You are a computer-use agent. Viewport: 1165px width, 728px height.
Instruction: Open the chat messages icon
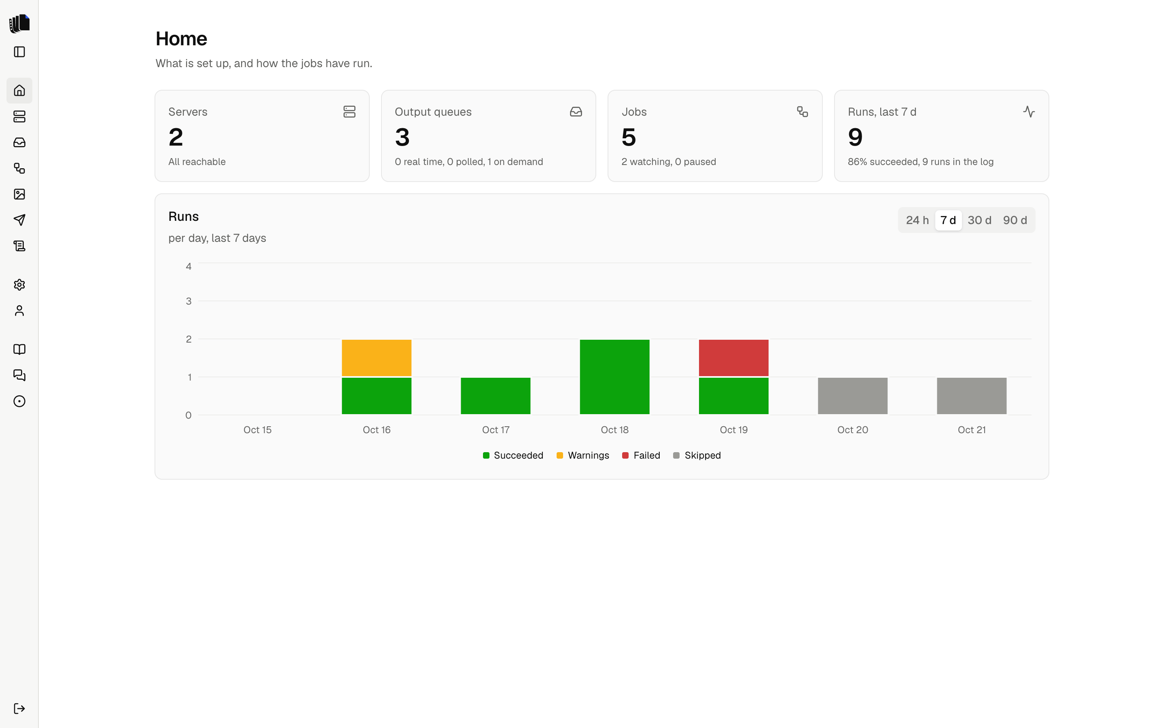tap(19, 376)
